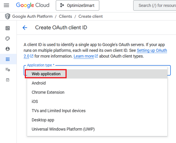Select the Clients grid icon in sidebar

click(x=8, y=59)
